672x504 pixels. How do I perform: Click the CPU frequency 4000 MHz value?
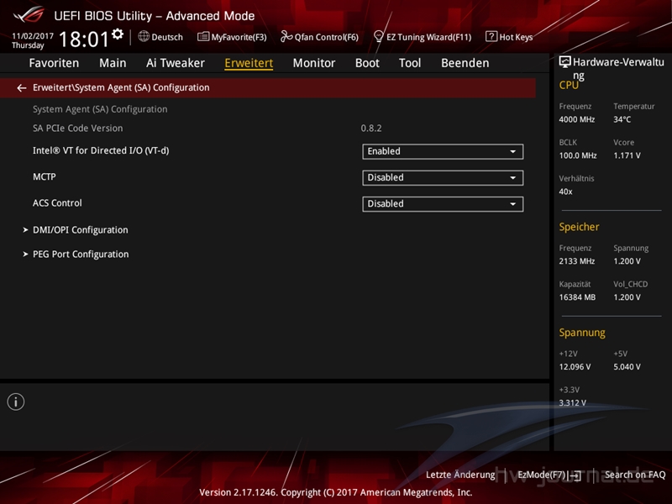point(577,119)
